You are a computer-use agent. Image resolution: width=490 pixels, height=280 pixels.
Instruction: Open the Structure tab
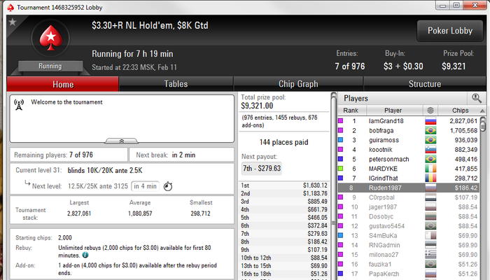425,84
